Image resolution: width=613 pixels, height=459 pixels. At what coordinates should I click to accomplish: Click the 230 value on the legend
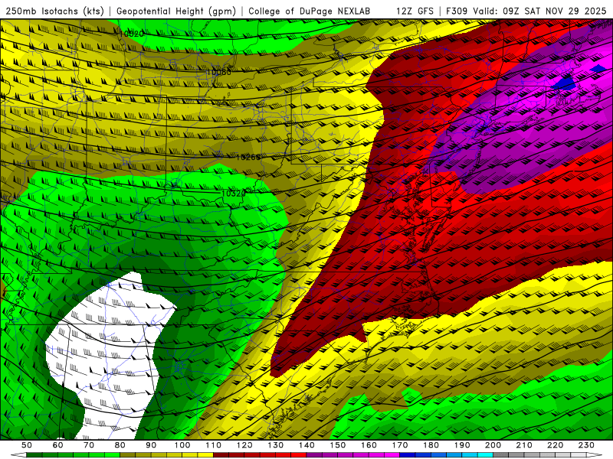click(x=586, y=445)
